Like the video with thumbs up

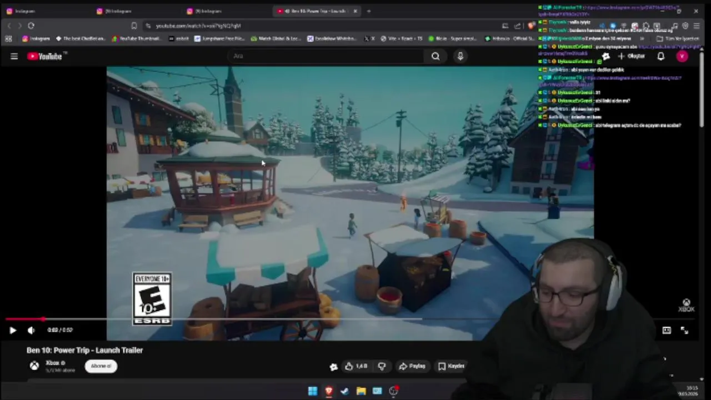356,366
